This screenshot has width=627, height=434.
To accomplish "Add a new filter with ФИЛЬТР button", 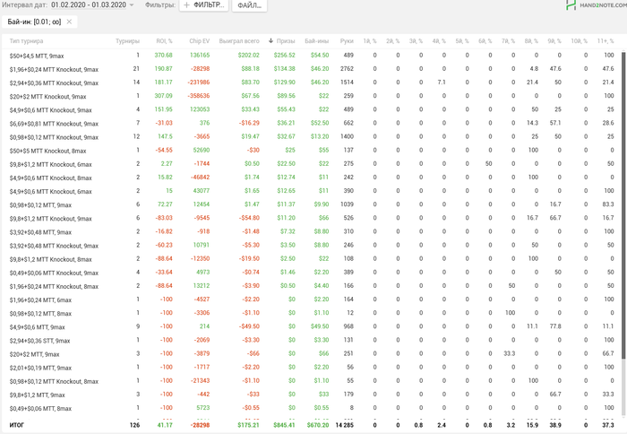I will tap(204, 5).
